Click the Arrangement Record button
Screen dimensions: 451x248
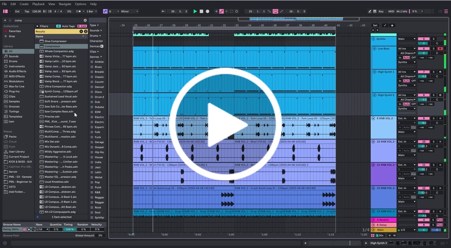(207, 11)
